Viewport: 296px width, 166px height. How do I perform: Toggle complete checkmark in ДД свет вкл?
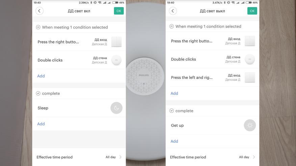click(x=38, y=93)
